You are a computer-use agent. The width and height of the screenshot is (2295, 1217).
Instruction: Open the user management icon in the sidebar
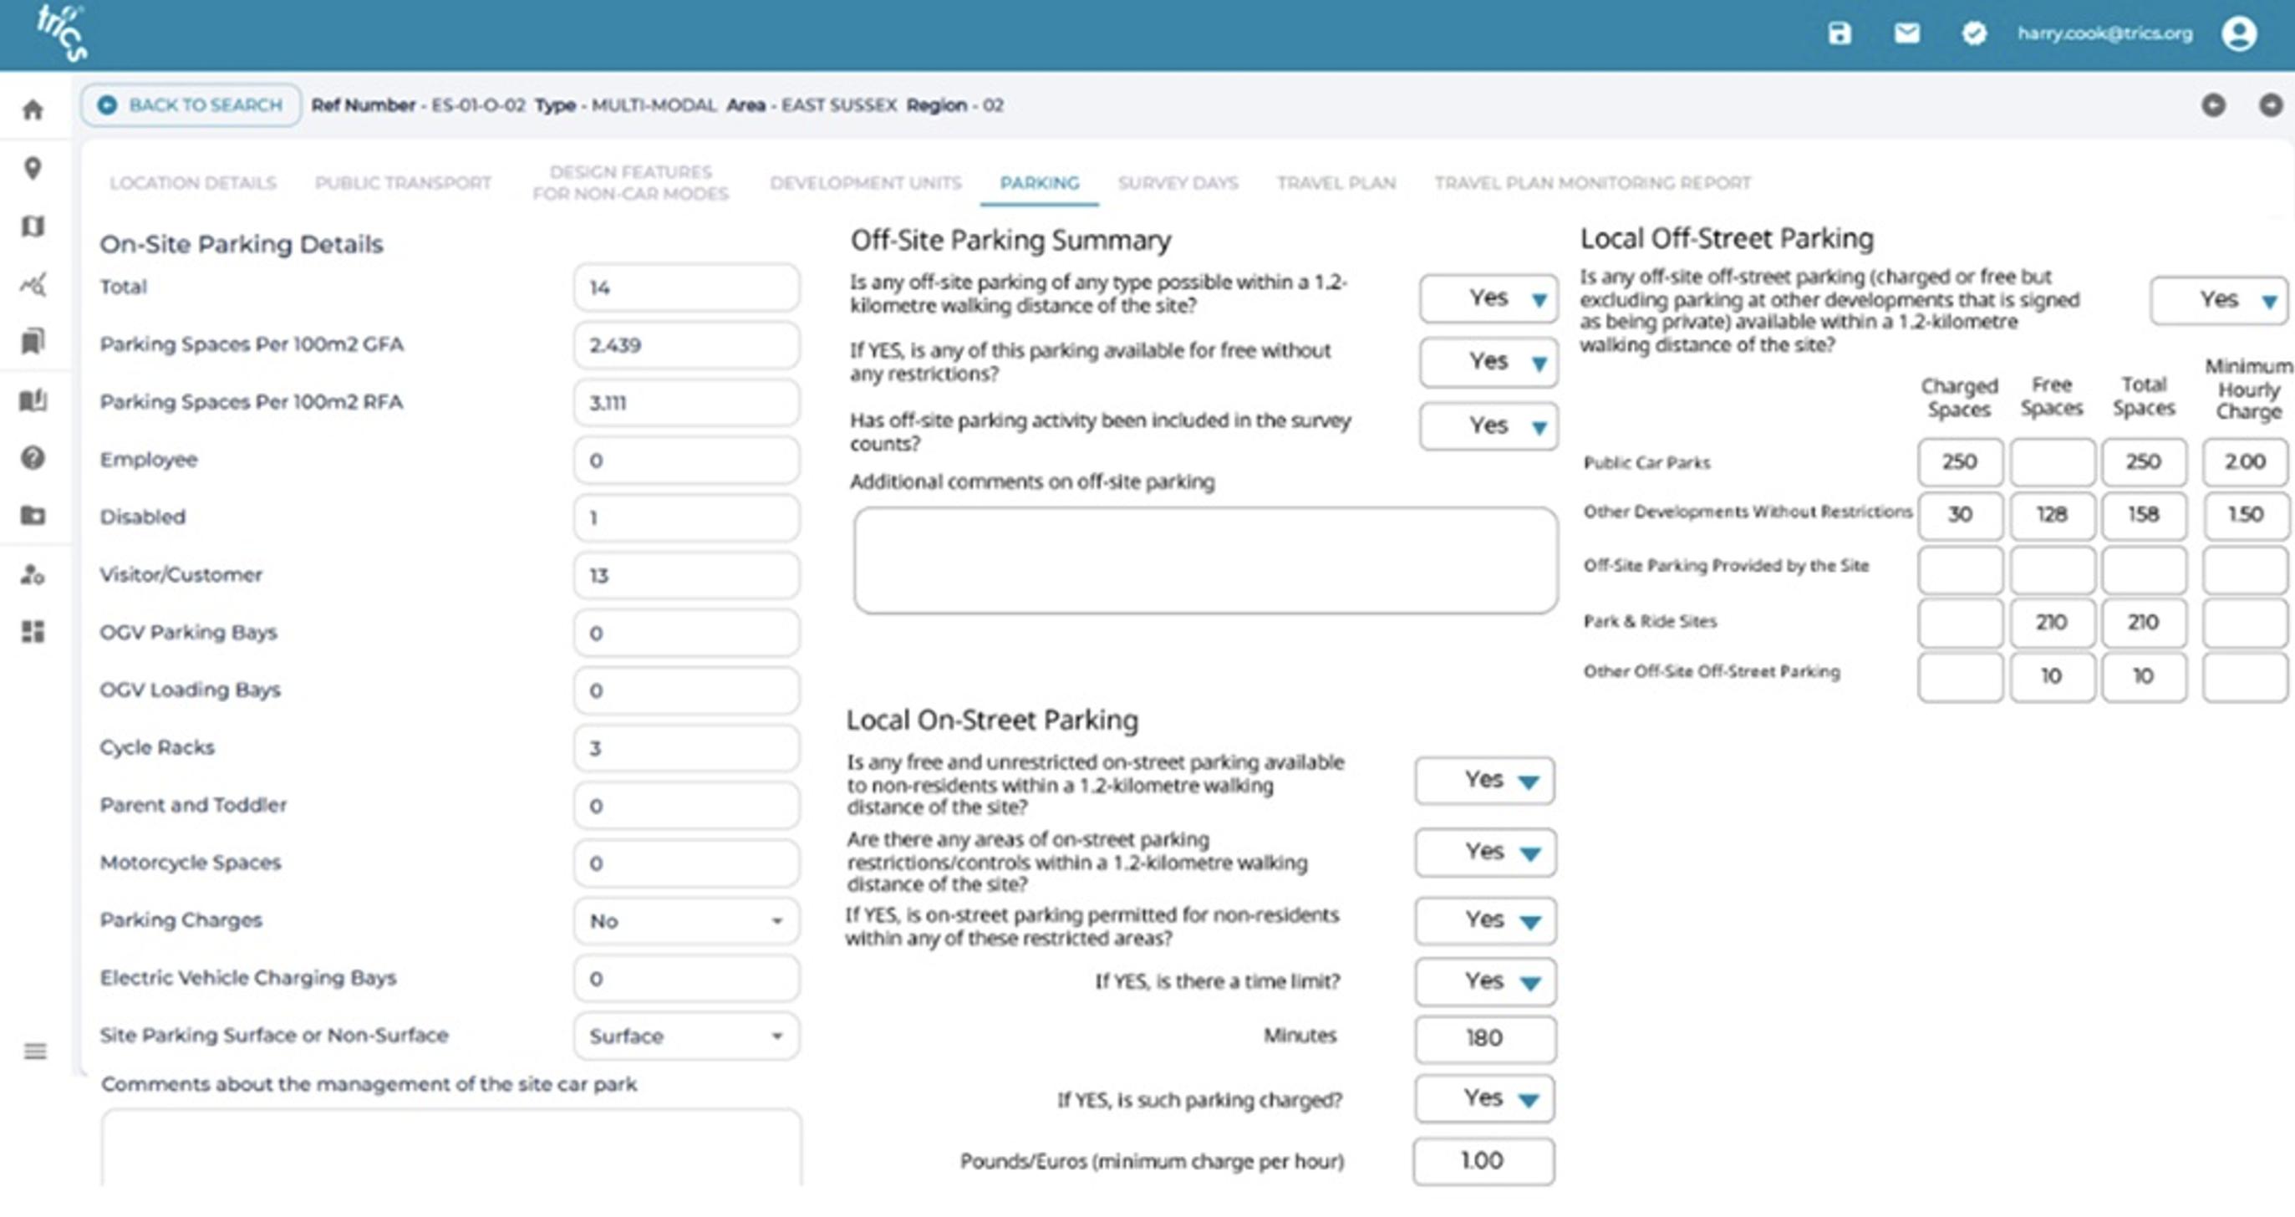(33, 576)
